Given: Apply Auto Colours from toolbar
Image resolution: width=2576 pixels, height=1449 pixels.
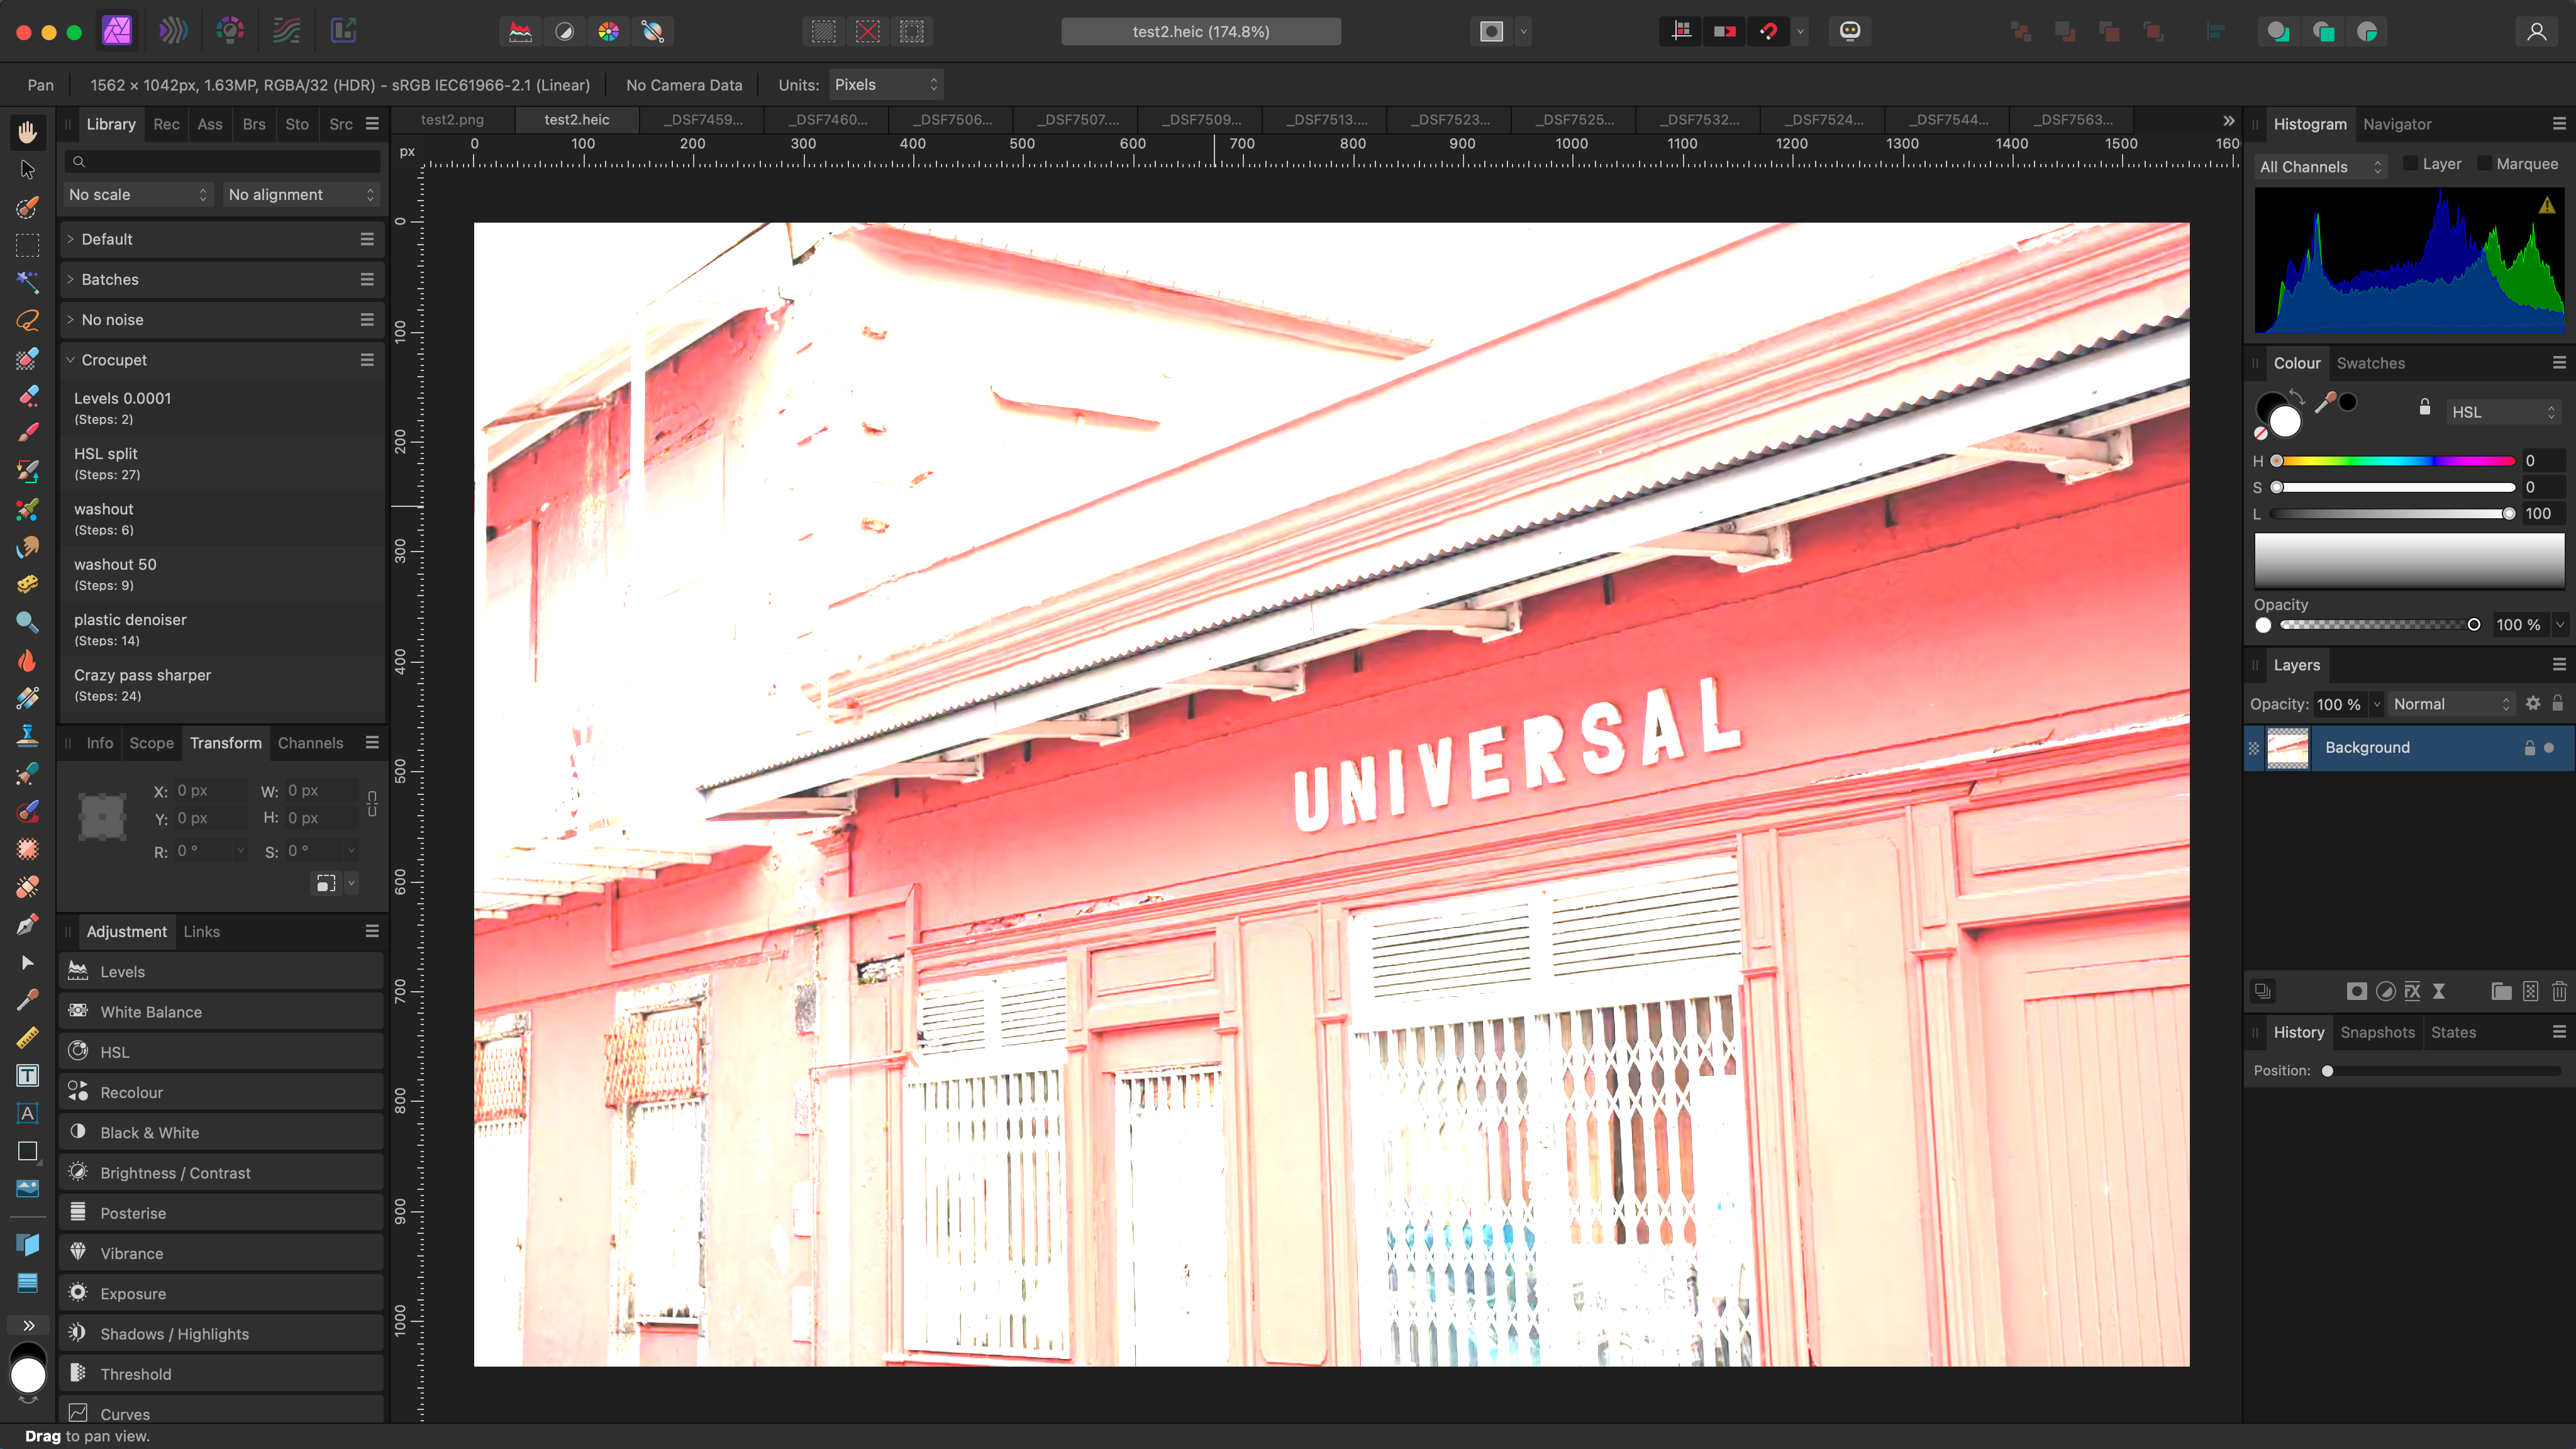Looking at the screenshot, I should 608,31.
